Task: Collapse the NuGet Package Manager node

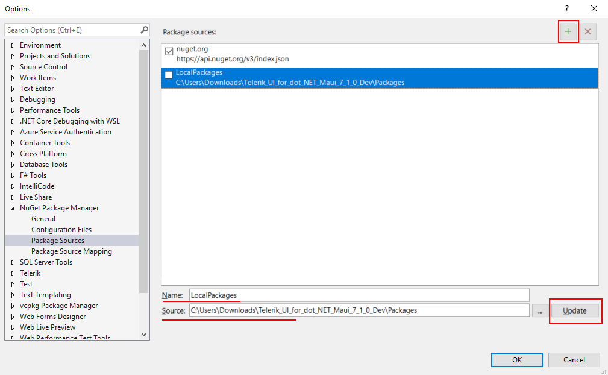Action: click(x=11, y=207)
